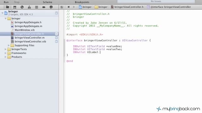Click the M status badge on bringerViewController.h

click(x=56, y=34)
